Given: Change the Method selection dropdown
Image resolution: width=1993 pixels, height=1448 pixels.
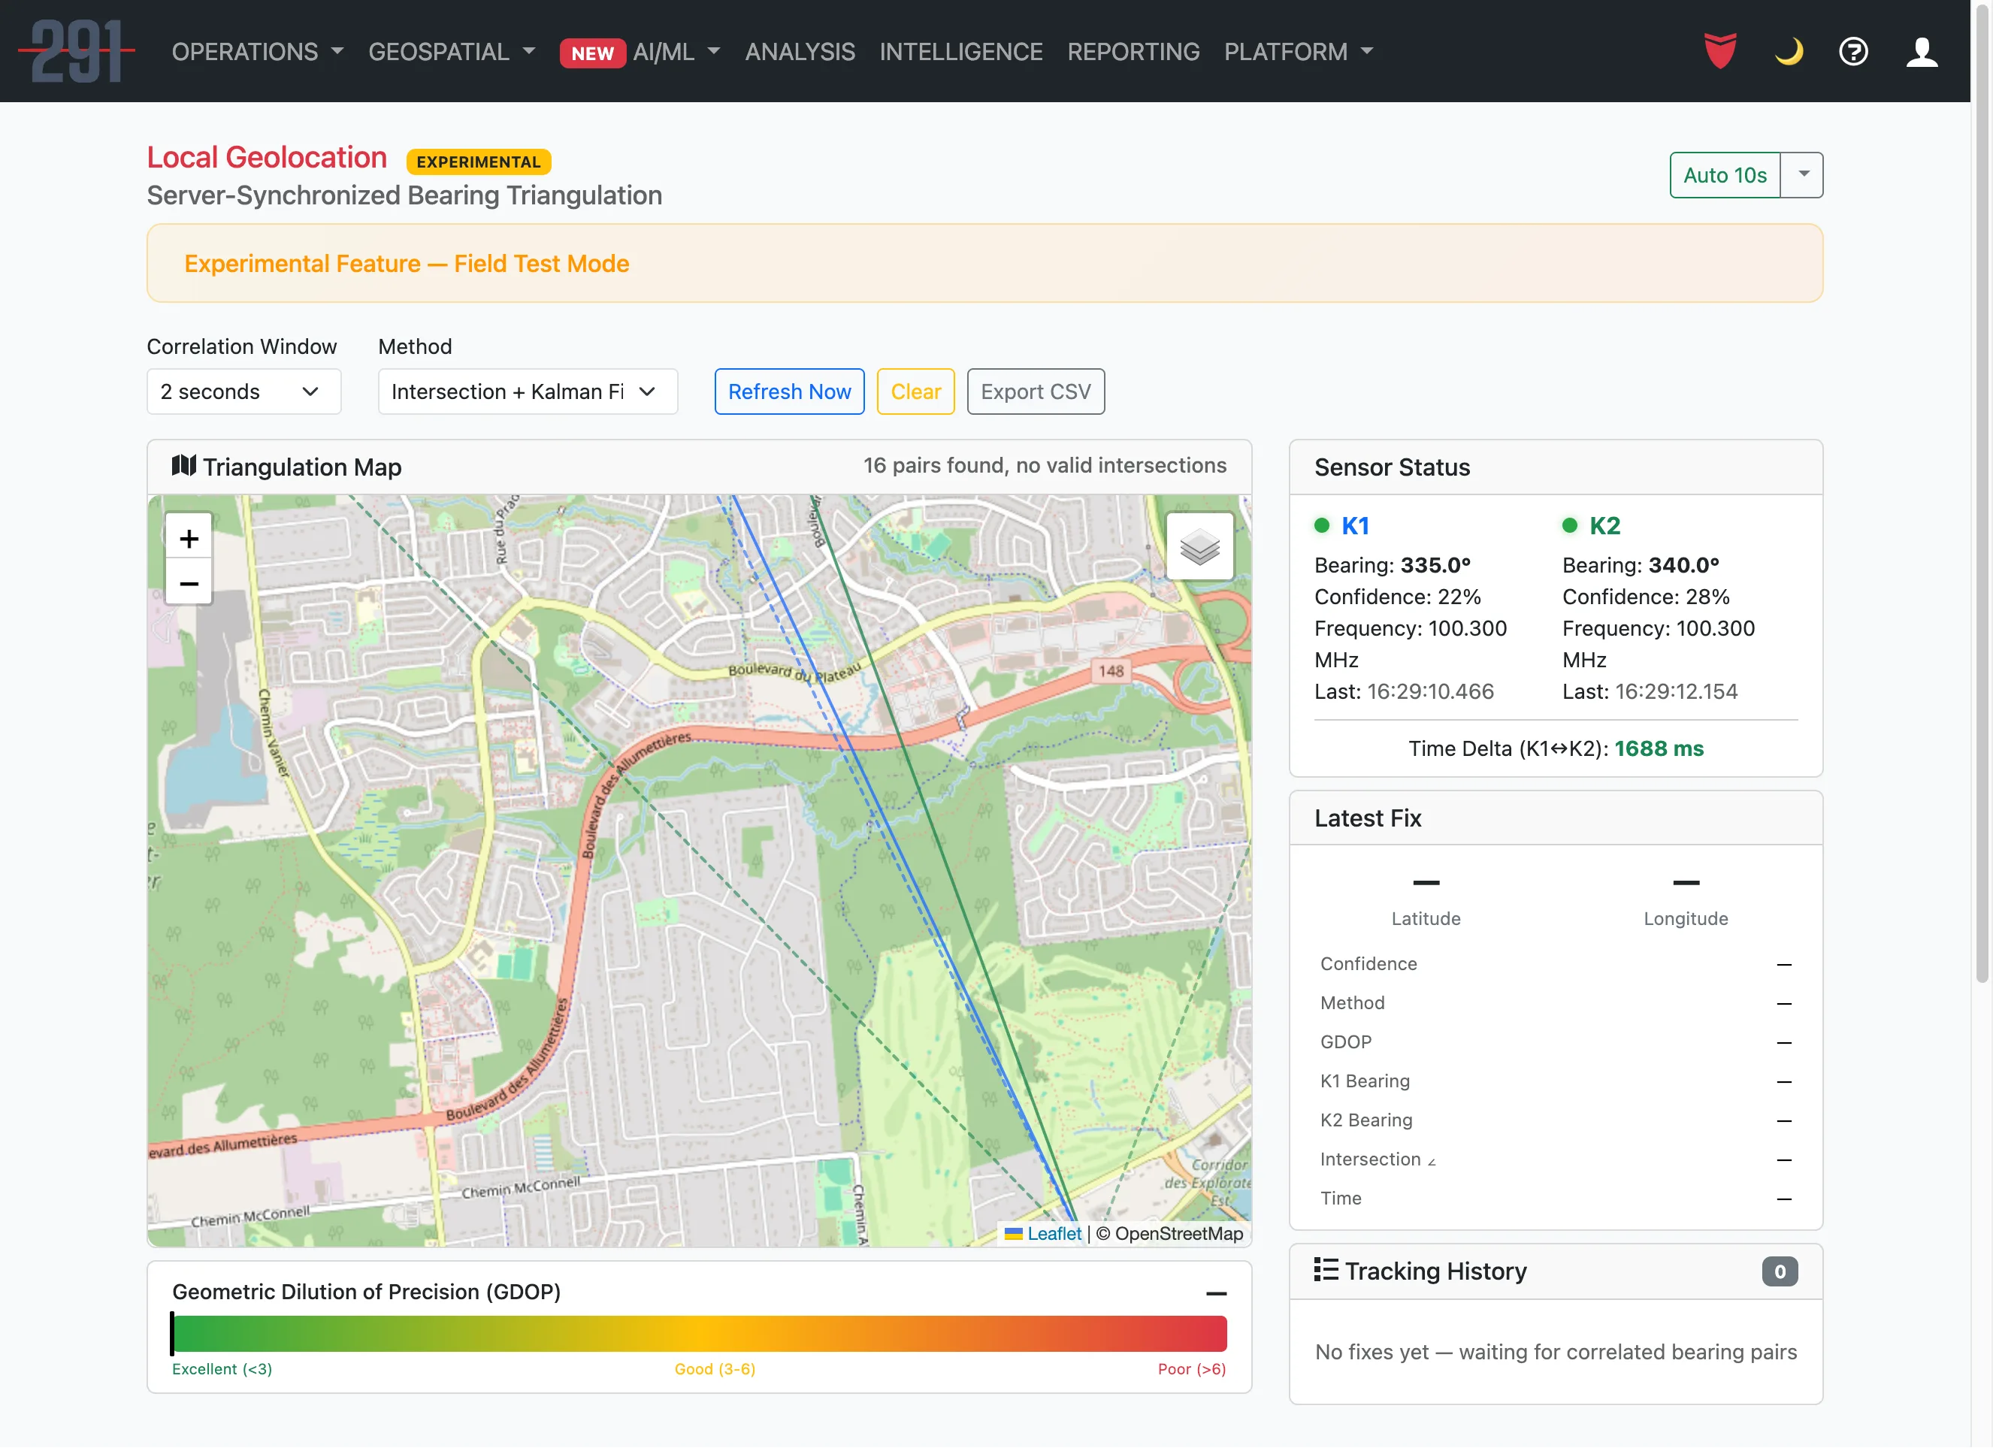Looking at the screenshot, I should tap(528, 391).
